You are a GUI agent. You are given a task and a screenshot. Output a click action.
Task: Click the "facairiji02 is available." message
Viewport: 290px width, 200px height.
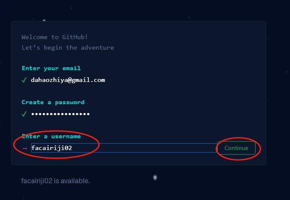coord(55,181)
